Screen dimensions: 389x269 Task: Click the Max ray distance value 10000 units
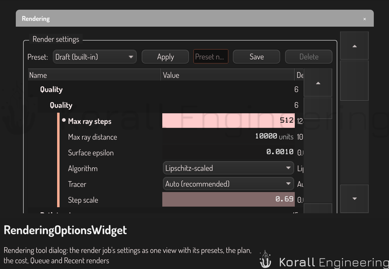(229, 136)
